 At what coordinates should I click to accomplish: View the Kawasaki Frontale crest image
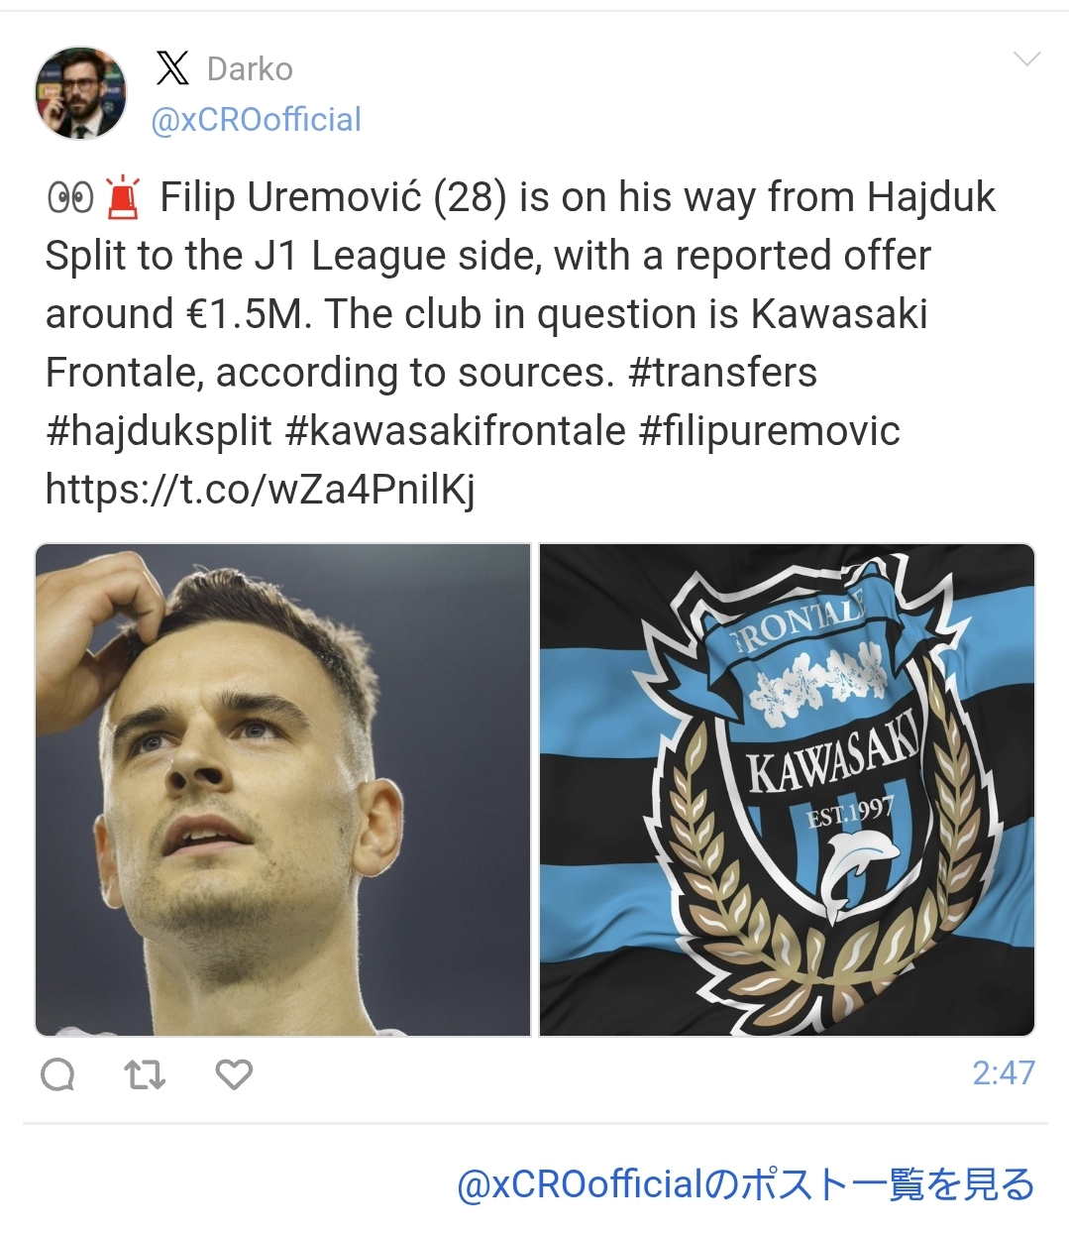787,790
